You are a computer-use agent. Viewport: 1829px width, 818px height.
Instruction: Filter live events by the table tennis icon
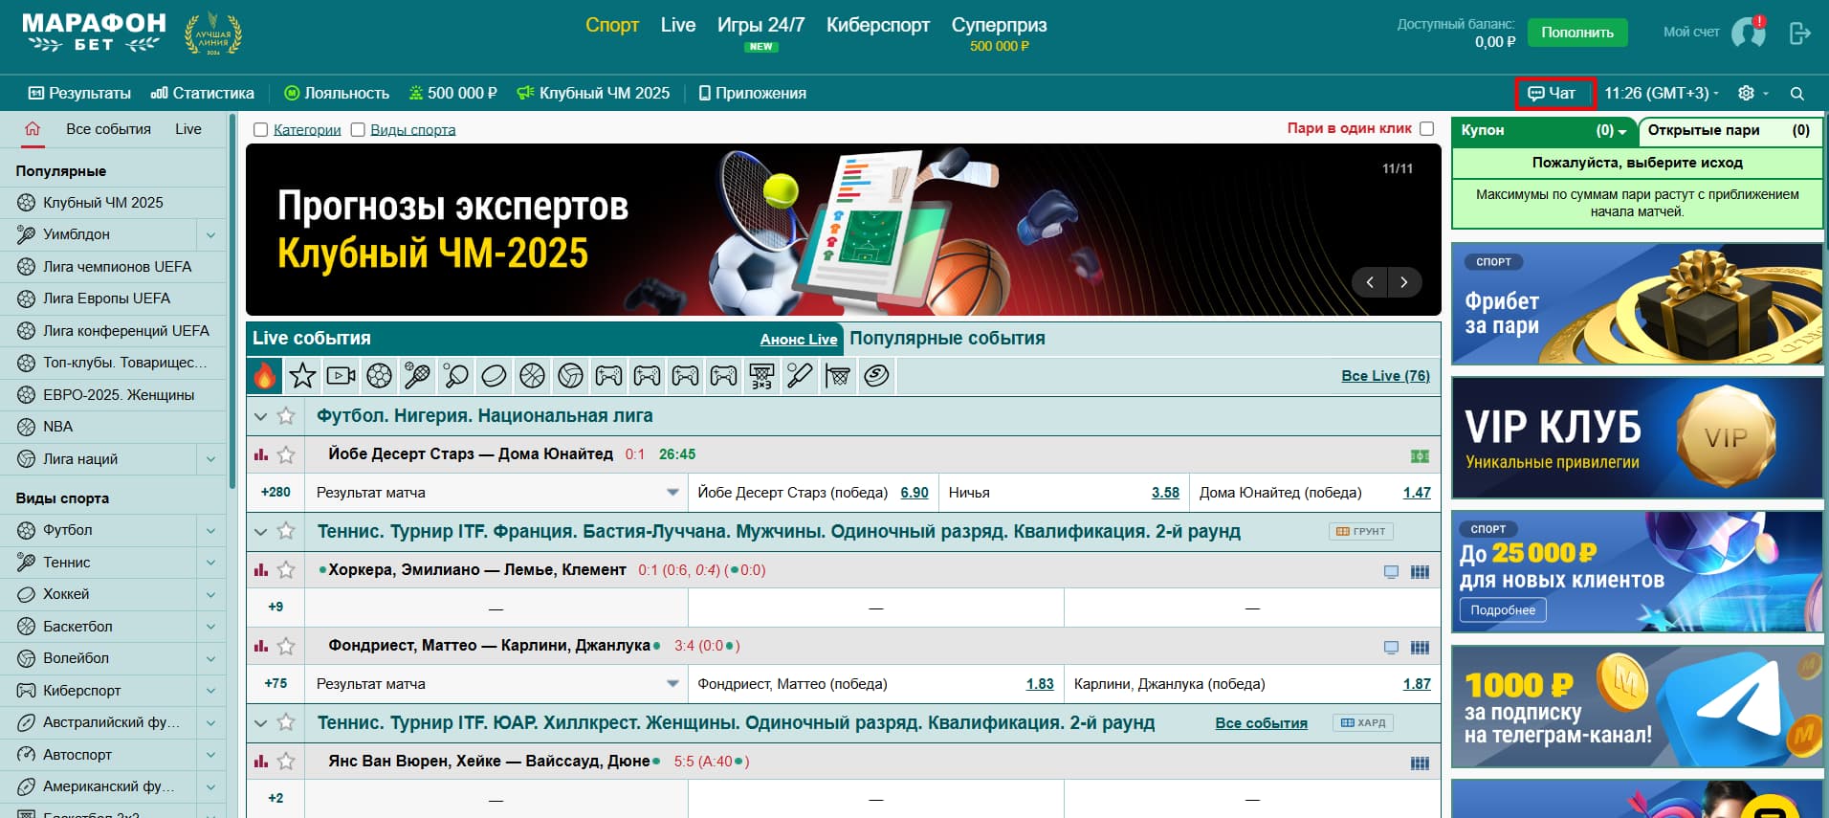pos(455,376)
